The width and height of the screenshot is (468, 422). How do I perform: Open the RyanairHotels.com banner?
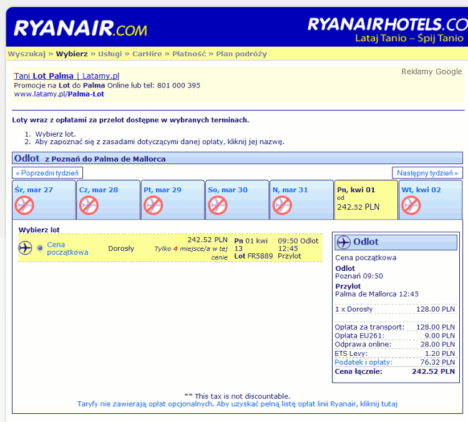(x=388, y=29)
